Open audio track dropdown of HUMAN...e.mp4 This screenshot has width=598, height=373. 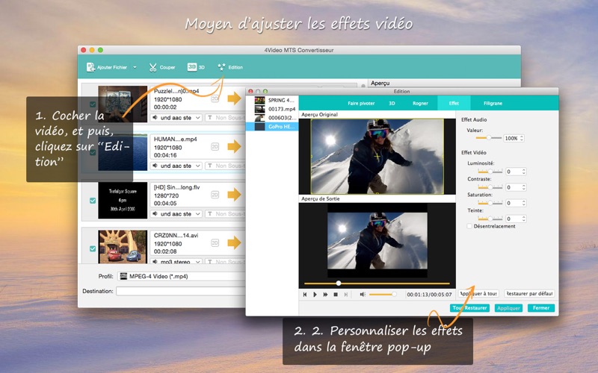[176, 166]
